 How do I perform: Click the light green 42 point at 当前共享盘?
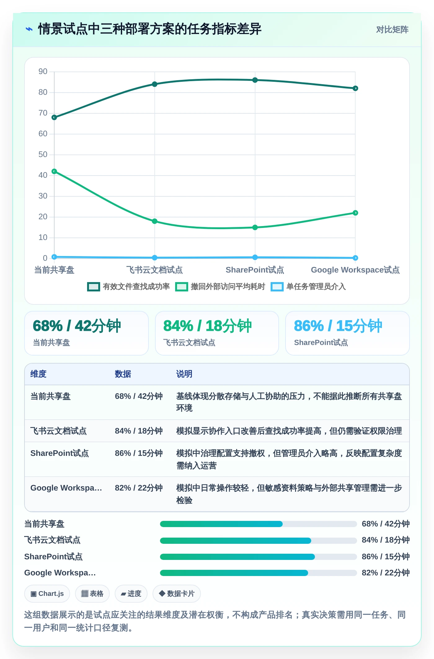pyautogui.click(x=54, y=171)
